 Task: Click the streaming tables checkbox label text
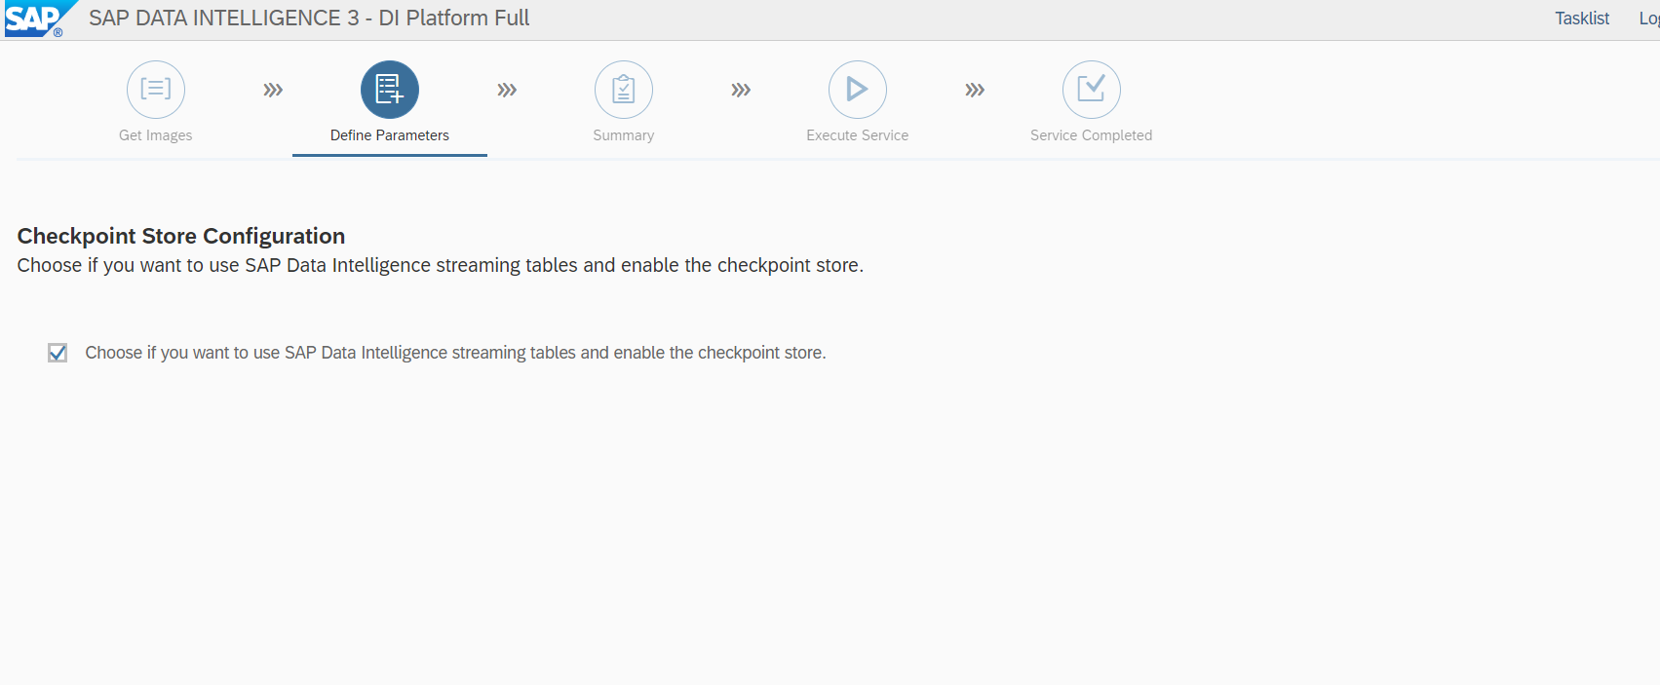point(455,353)
